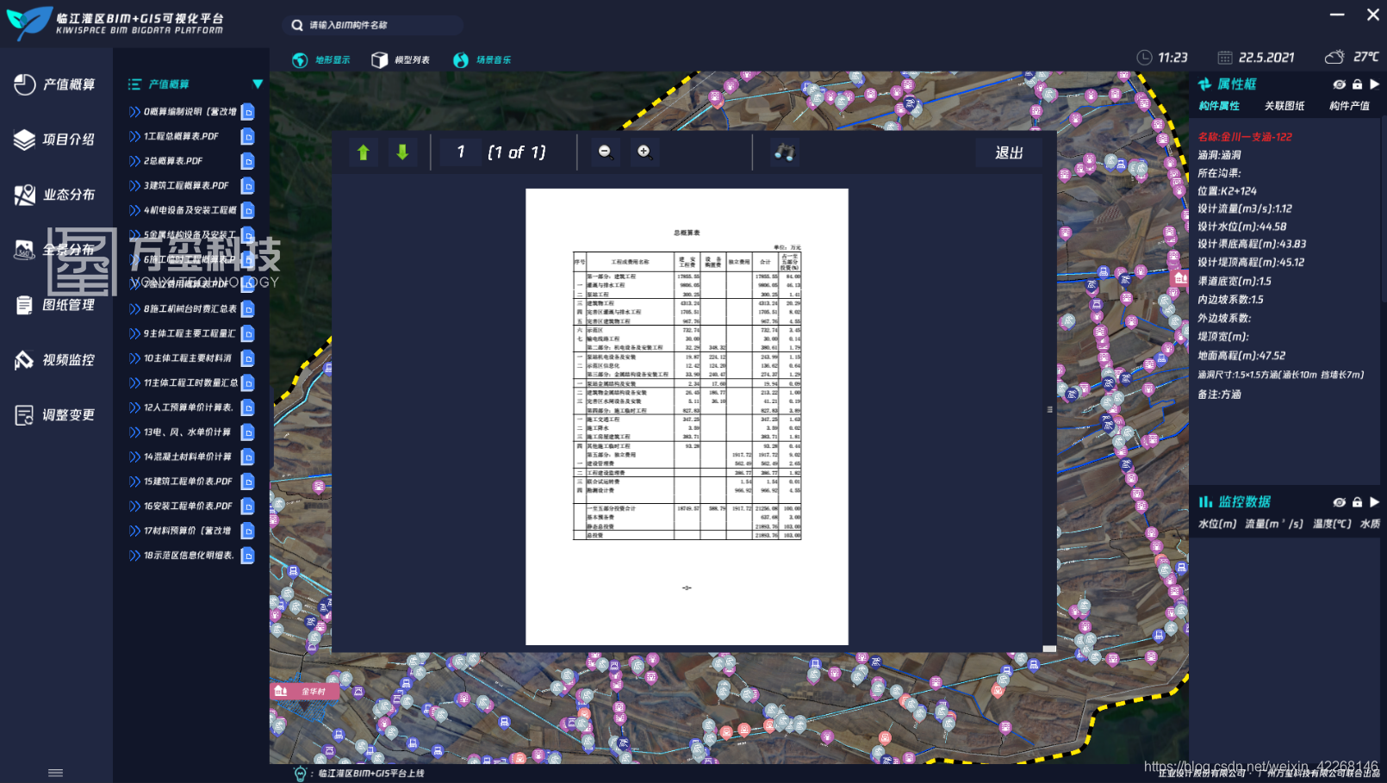Open the 11主体工程工时数量汇总 file
The image size is (1387, 783).
pyautogui.click(x=190, y=383)
